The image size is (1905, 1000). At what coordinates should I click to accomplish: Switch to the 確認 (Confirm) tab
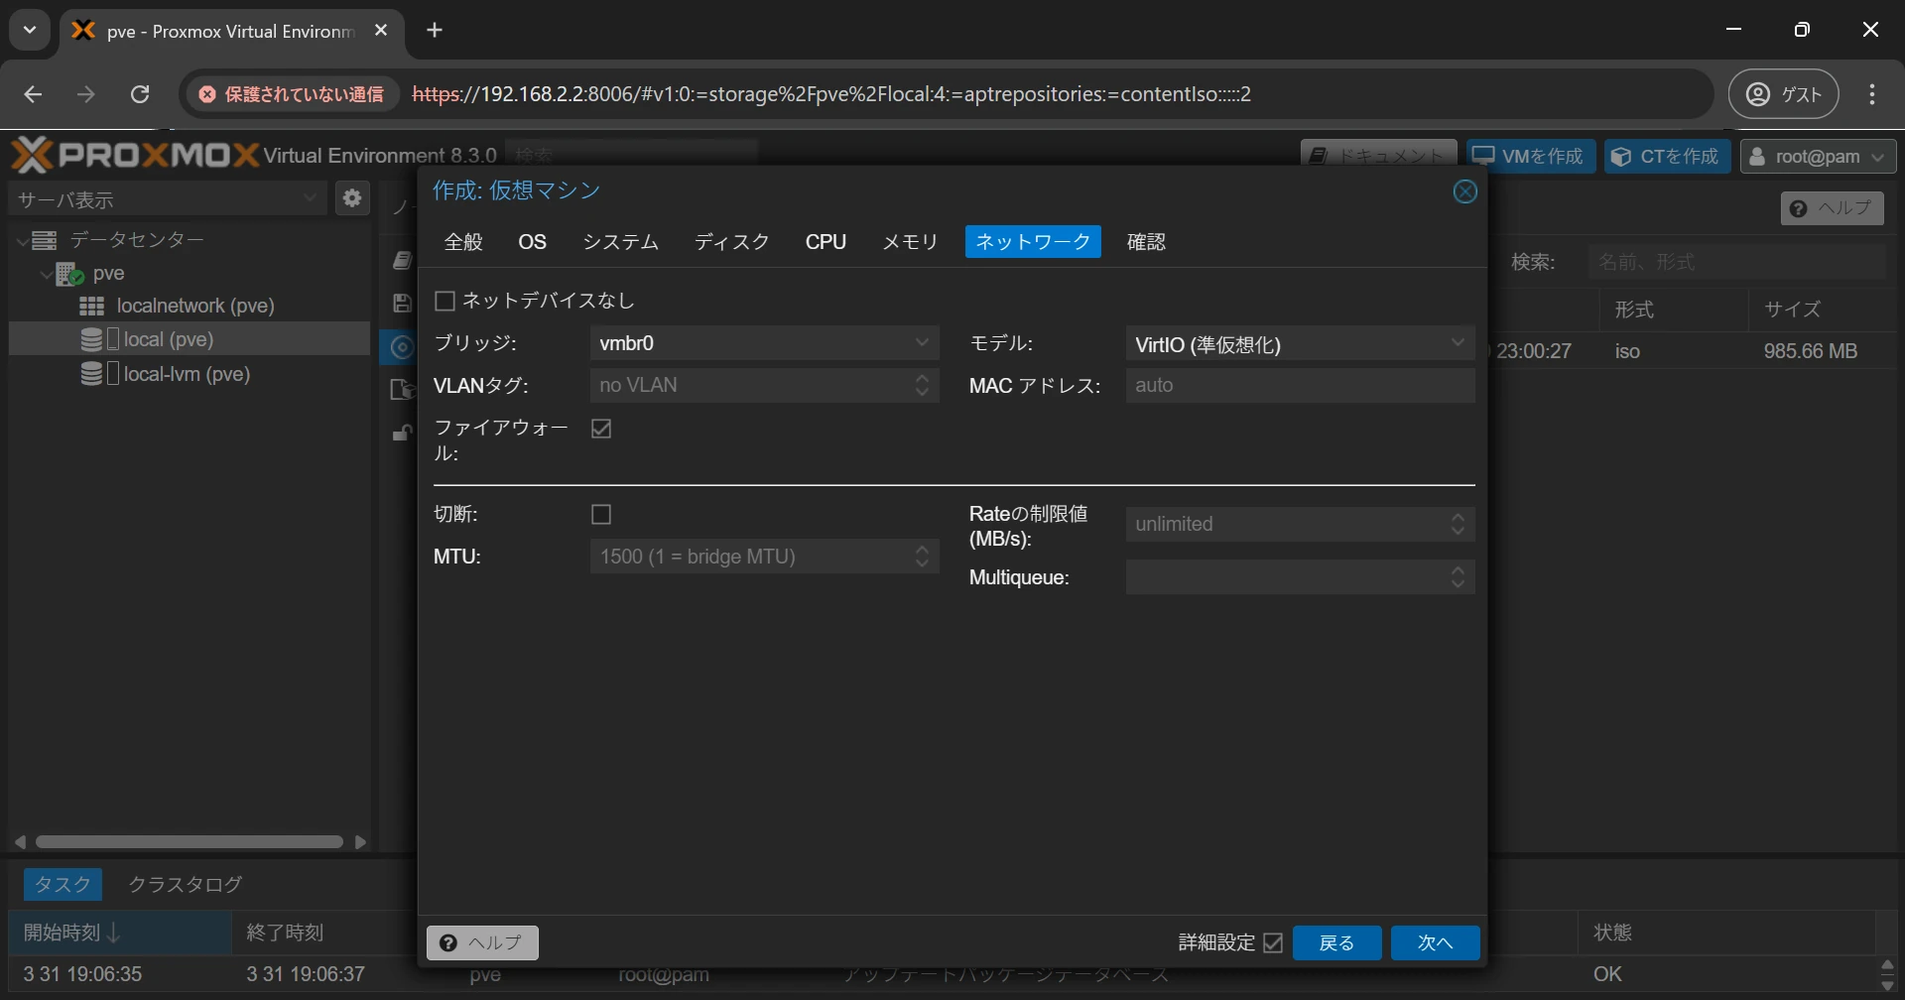click(x=1146, y=242)
